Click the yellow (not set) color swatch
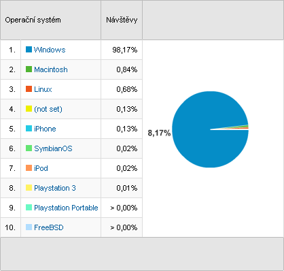 click(29, 109)
